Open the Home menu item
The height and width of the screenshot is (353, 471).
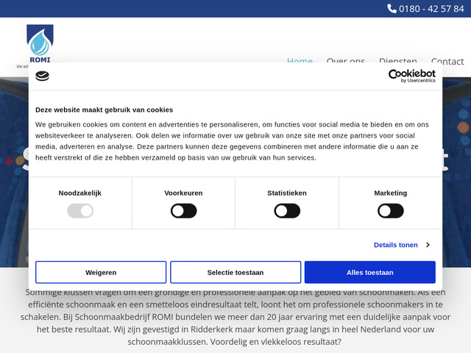coord(300,62)
